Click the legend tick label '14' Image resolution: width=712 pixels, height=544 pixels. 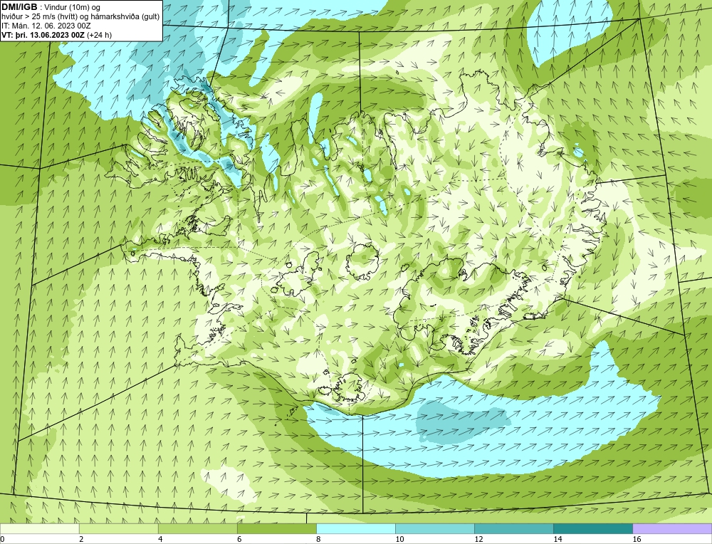[x=557, y=539]
